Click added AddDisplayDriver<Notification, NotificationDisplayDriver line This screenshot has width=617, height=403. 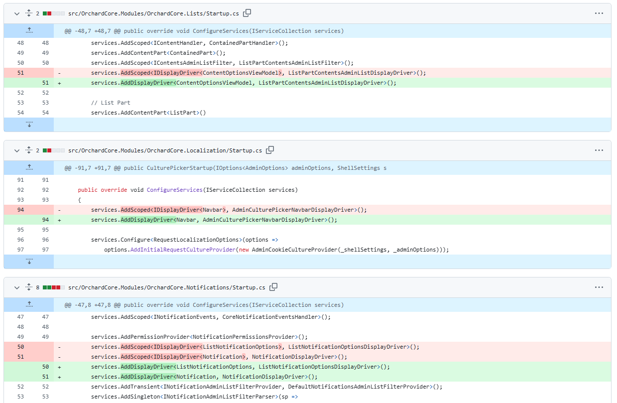tap(204, 377)
